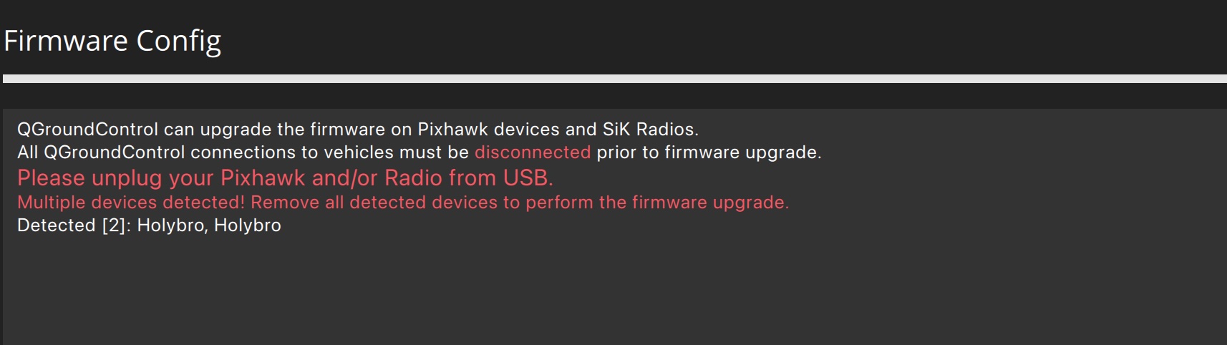Click the "Multiple devices detected!" warning text
The image size is (1227, 345).
pyautogui.click(x=131, y=203)
